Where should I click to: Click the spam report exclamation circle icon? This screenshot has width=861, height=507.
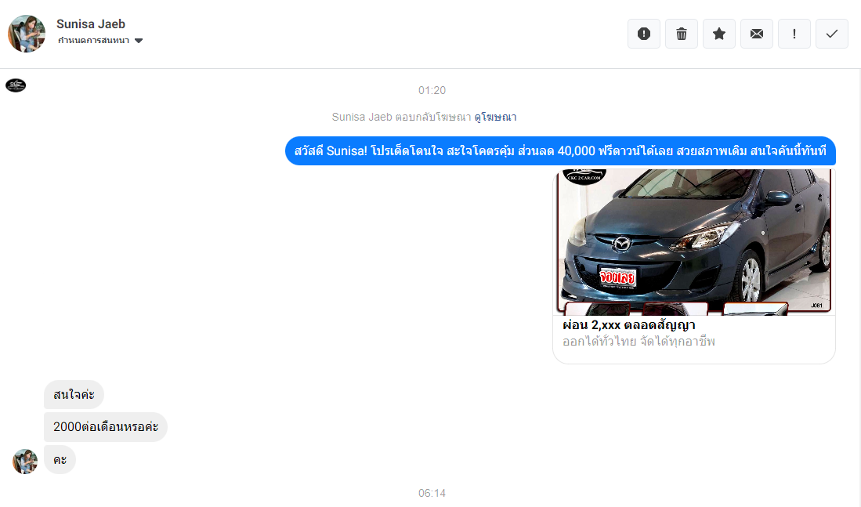(x=643, y=34)
